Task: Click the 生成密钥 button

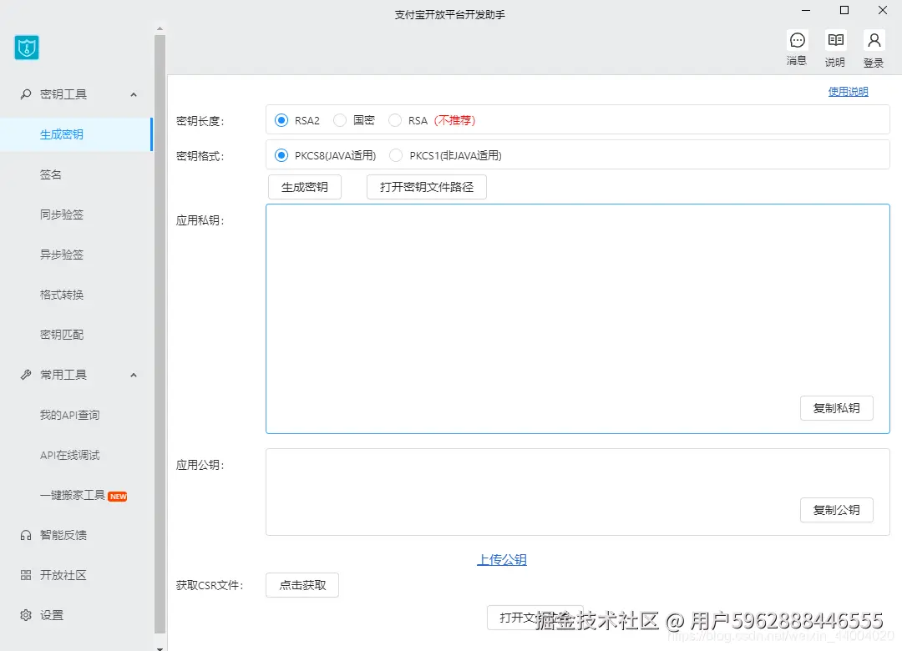Action: click(304, 187)
